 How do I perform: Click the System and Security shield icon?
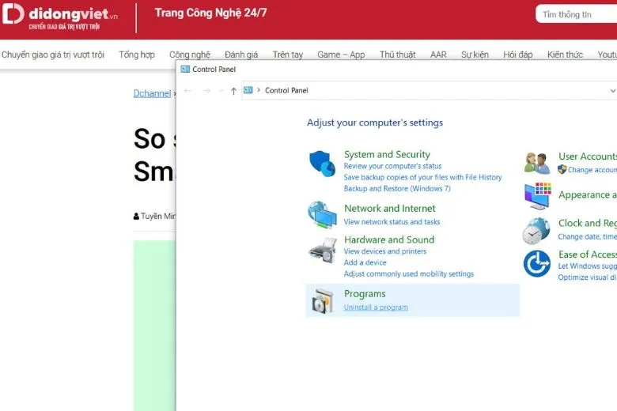coord(322,164)
